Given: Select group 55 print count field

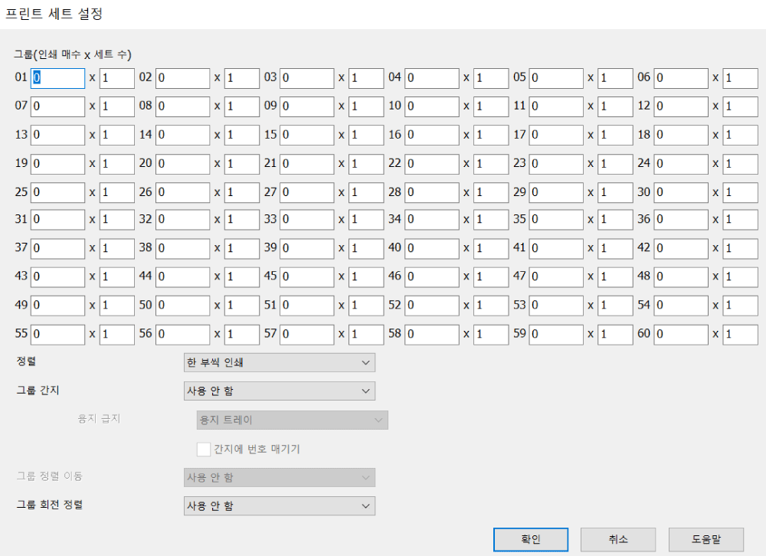Looking at the screenshot, I should pos(57,334).
